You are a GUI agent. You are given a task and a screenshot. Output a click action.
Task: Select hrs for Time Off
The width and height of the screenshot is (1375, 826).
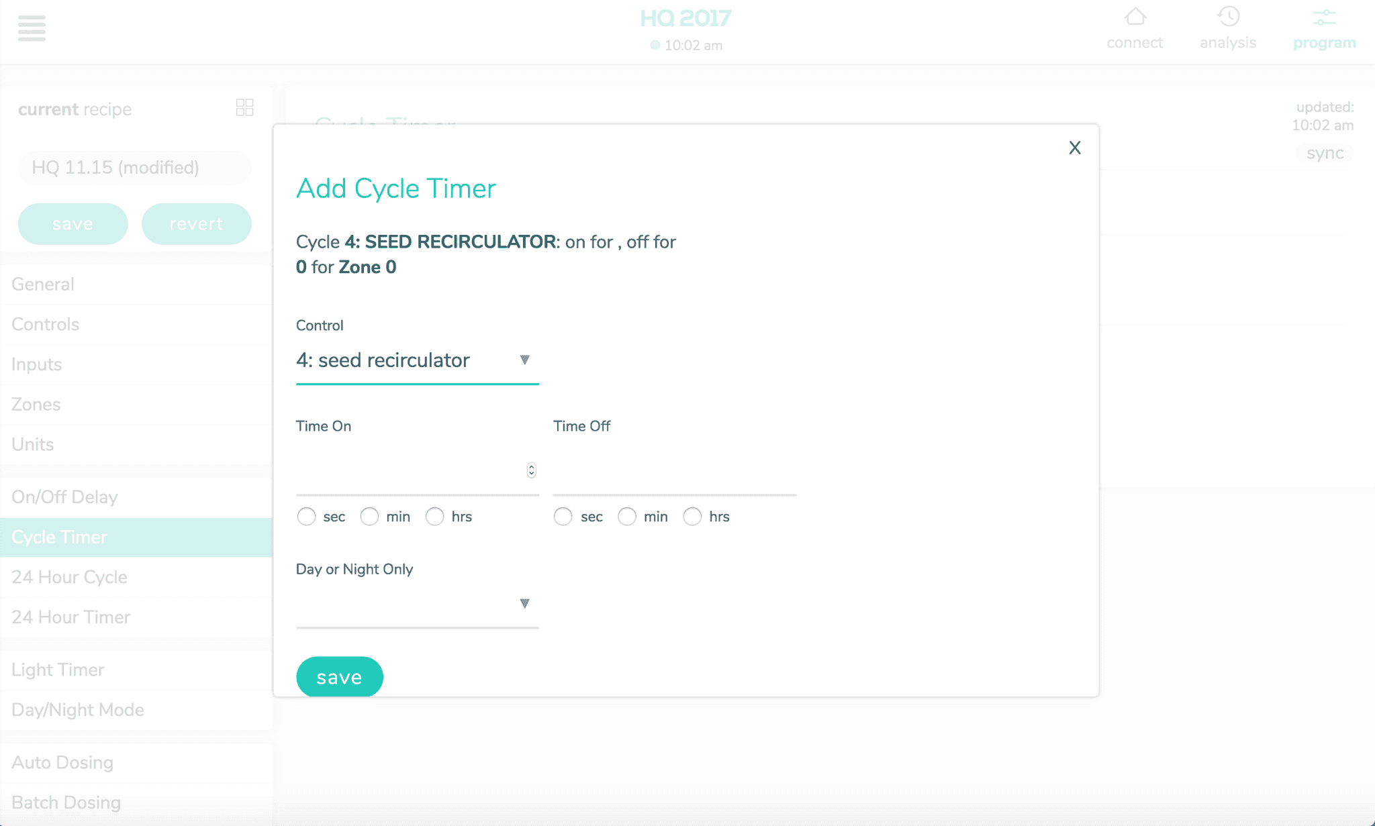point(692,517)
